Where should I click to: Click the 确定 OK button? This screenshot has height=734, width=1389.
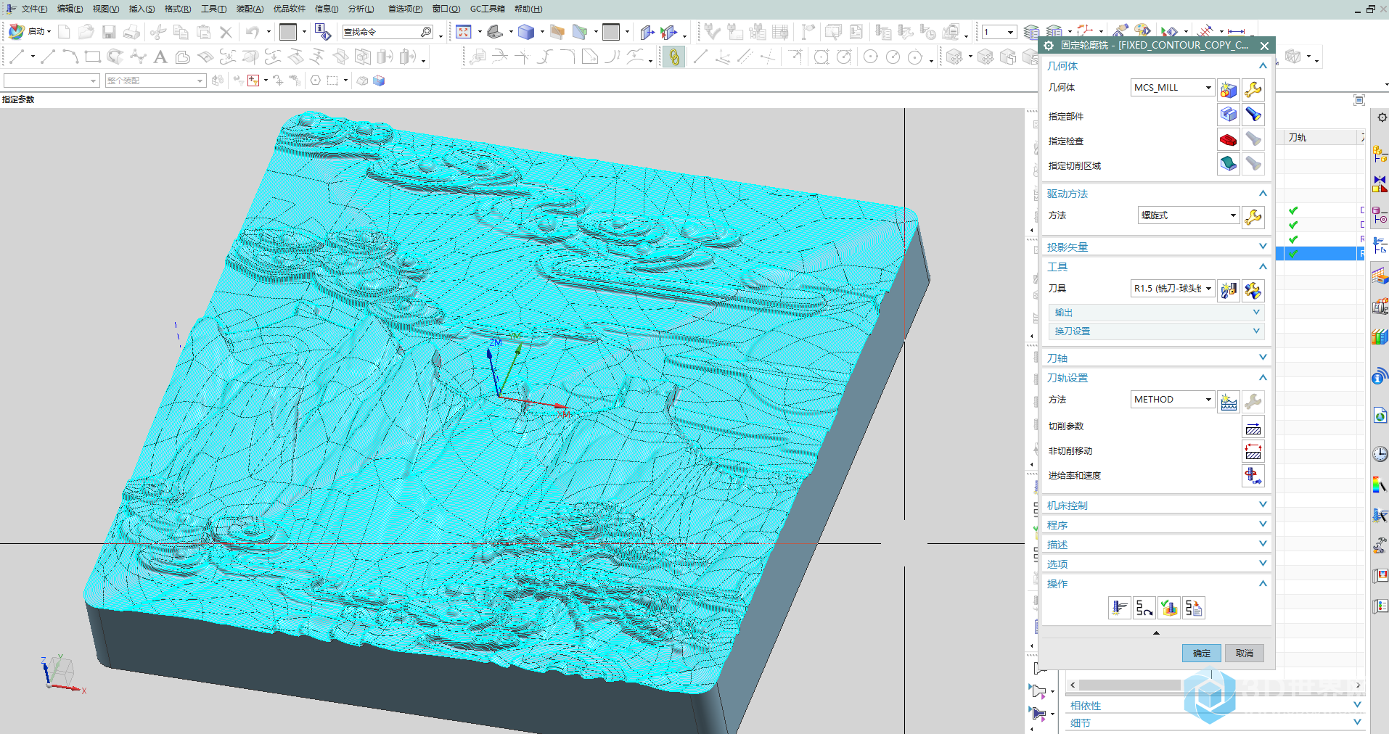[1202, 653]
